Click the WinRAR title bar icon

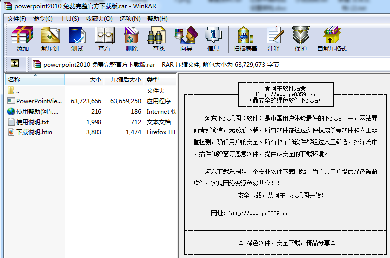coord(7,6)
